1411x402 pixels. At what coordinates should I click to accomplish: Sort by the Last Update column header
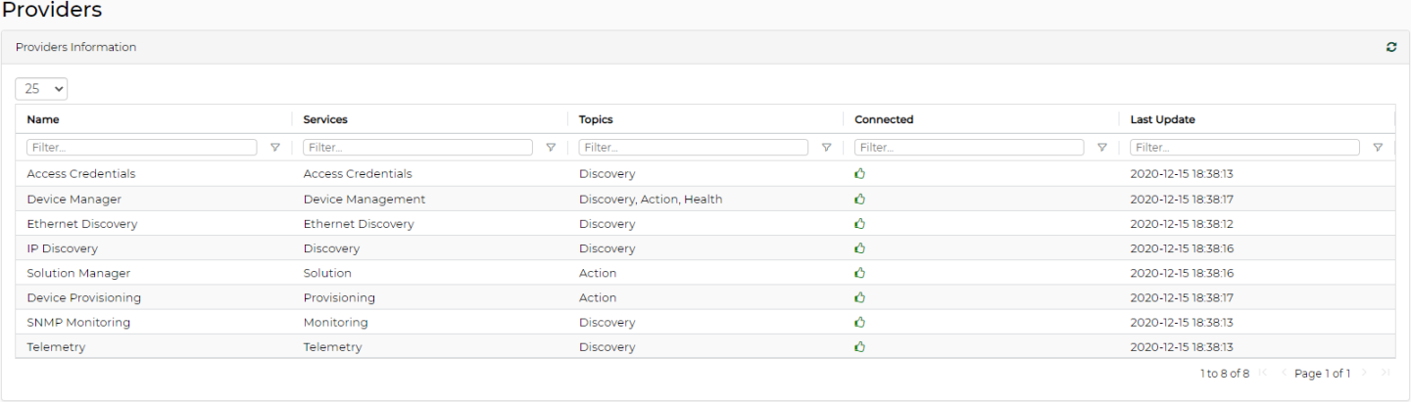tap(1162, 119)
